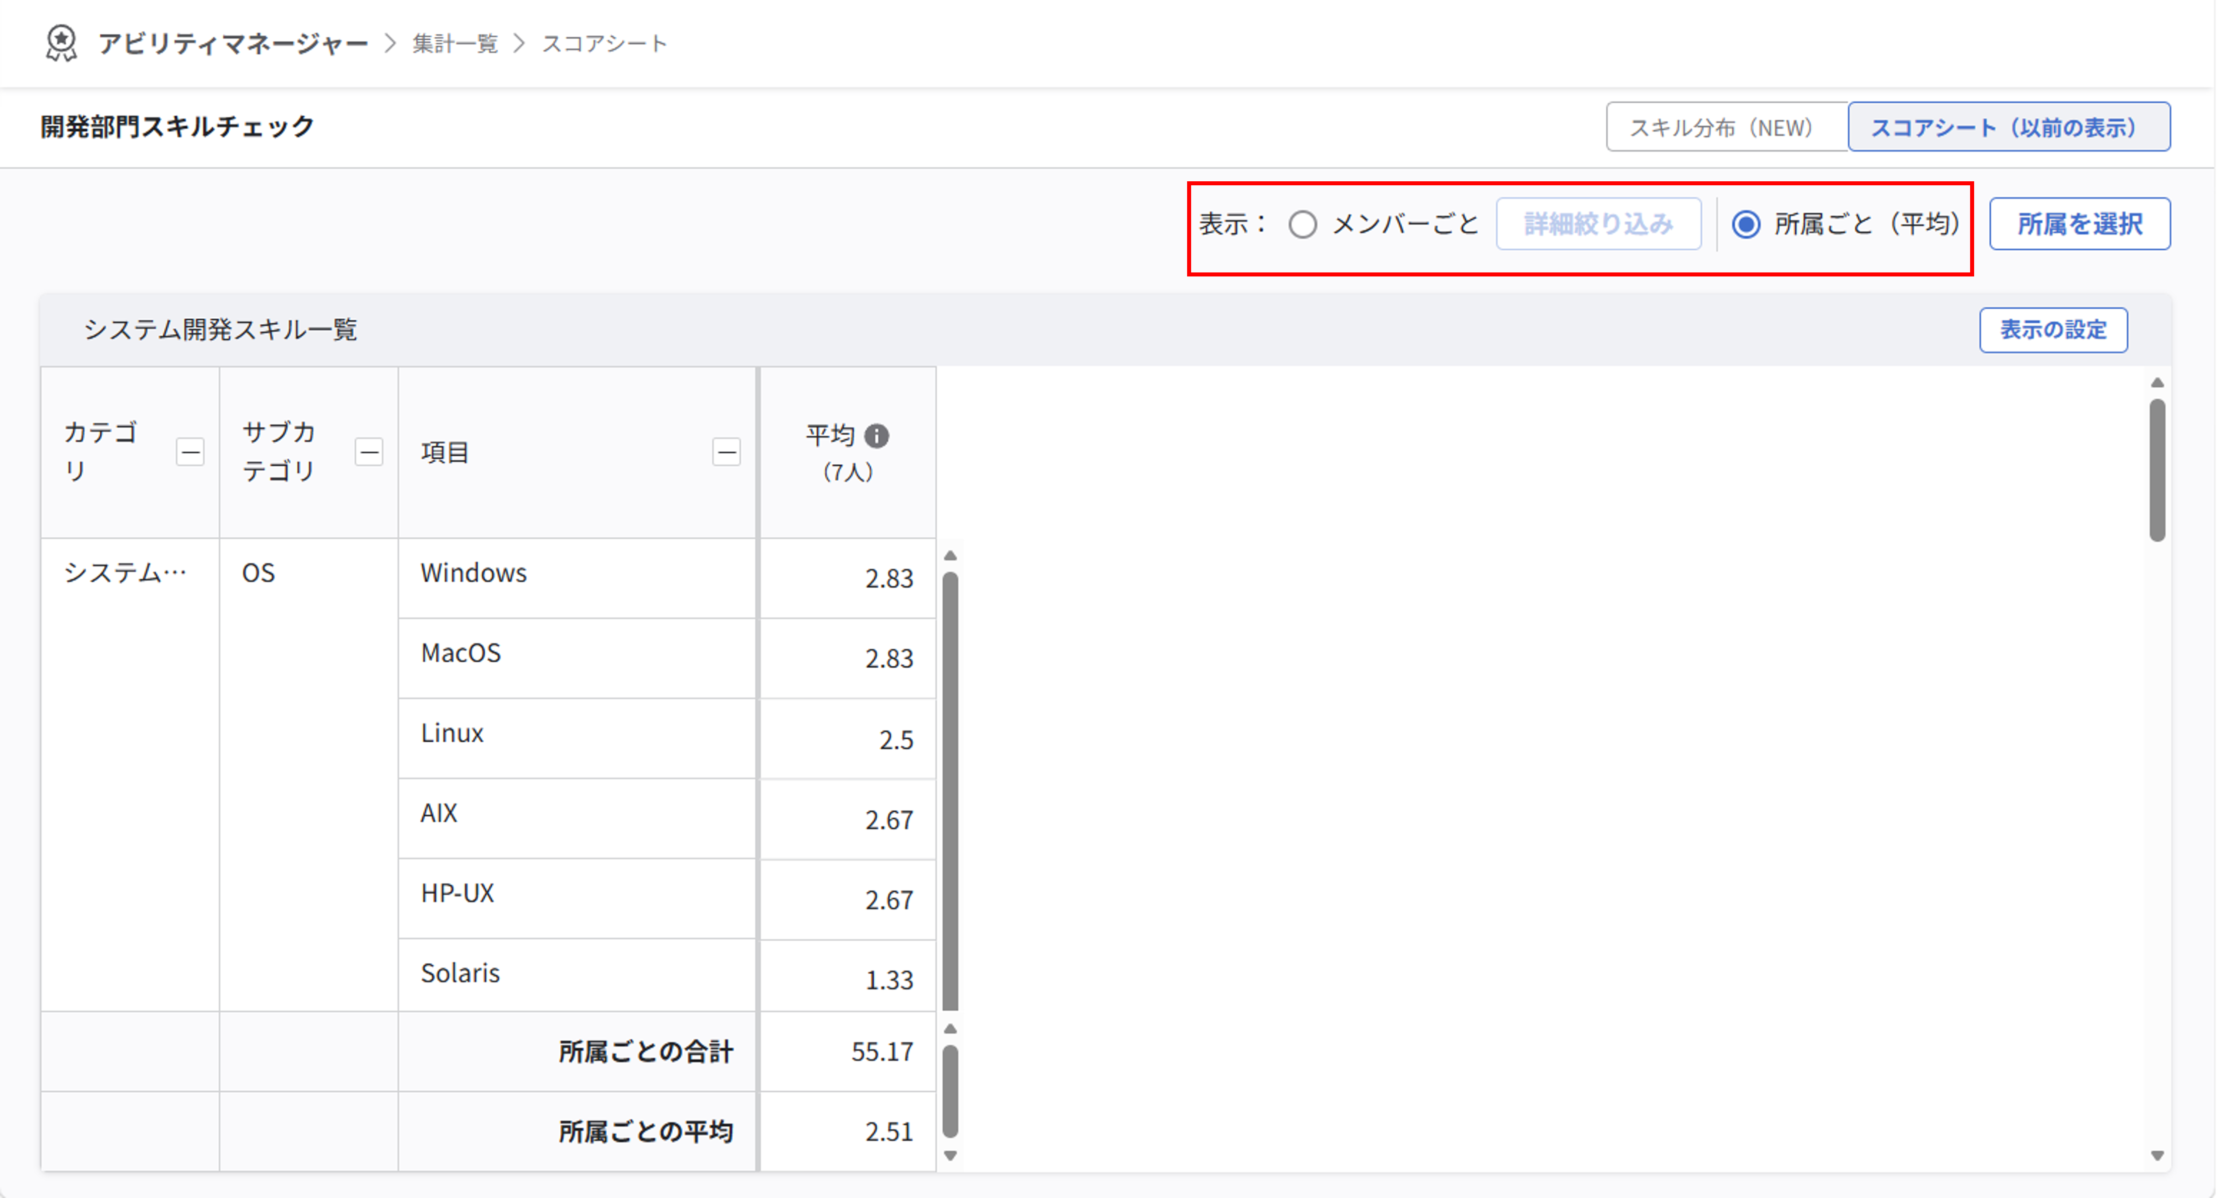Screen dimensions: 2217x1198
Task: Click the outer scrollbar's up arrow
Action: click(x=2157, y=383)
